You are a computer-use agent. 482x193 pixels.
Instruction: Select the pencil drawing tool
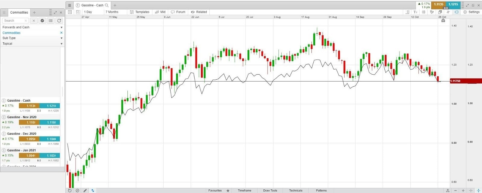point(85,190)
